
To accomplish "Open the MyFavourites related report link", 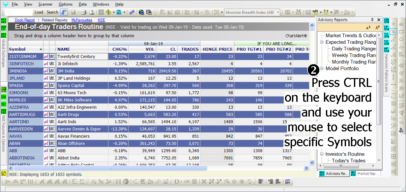I will pyautogui.click(x=82, y=20).
